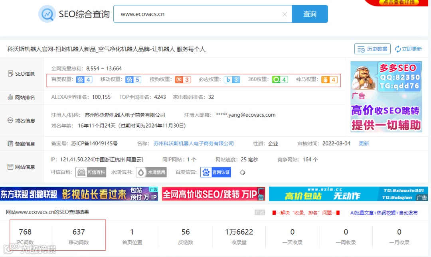Click the 同IP网站 count 1 个
Viewport: 431px width, 257px height.
point(192,159)
